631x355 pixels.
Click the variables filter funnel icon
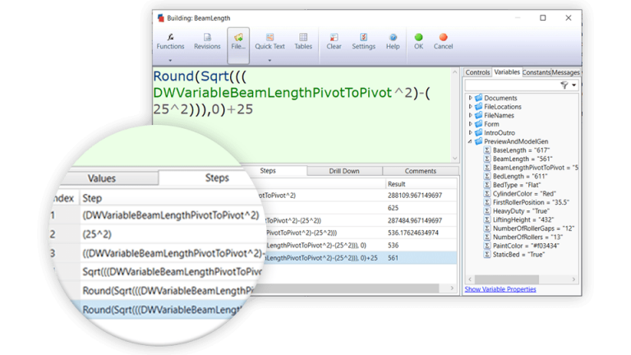click(564, 85)
